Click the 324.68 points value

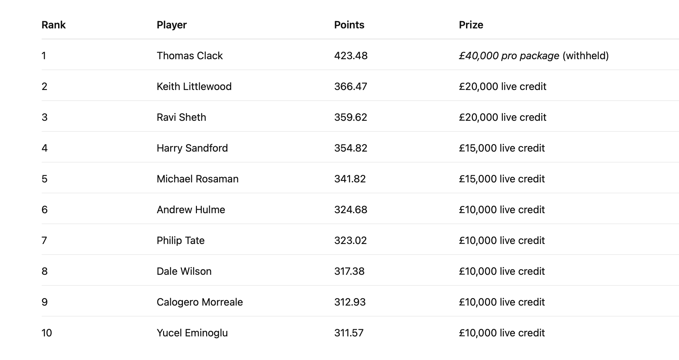tap(350, 210)
